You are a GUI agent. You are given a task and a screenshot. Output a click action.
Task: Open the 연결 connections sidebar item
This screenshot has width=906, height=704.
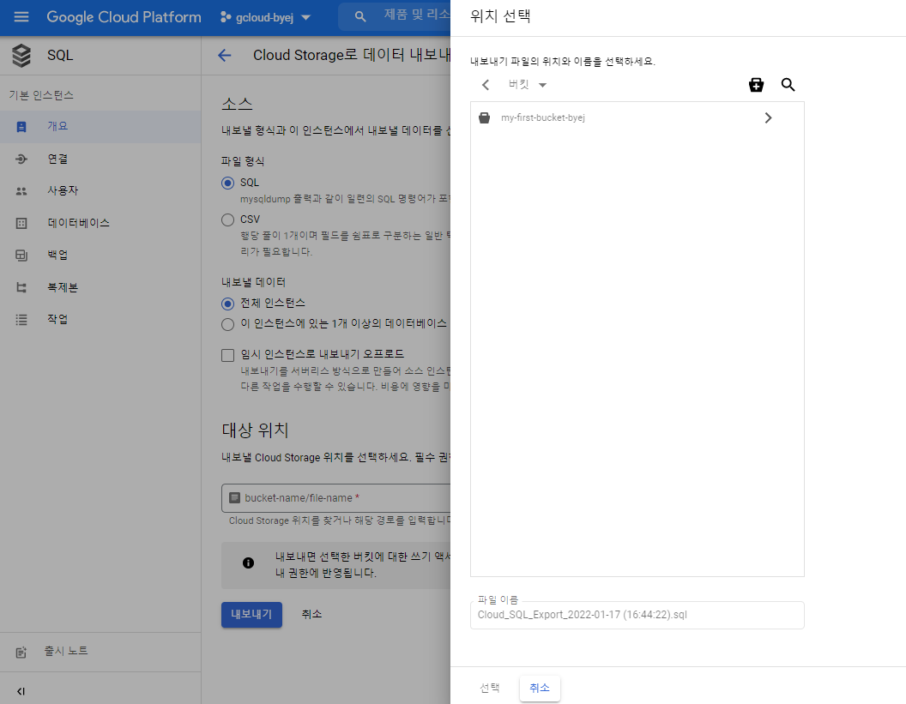(100, 159)
